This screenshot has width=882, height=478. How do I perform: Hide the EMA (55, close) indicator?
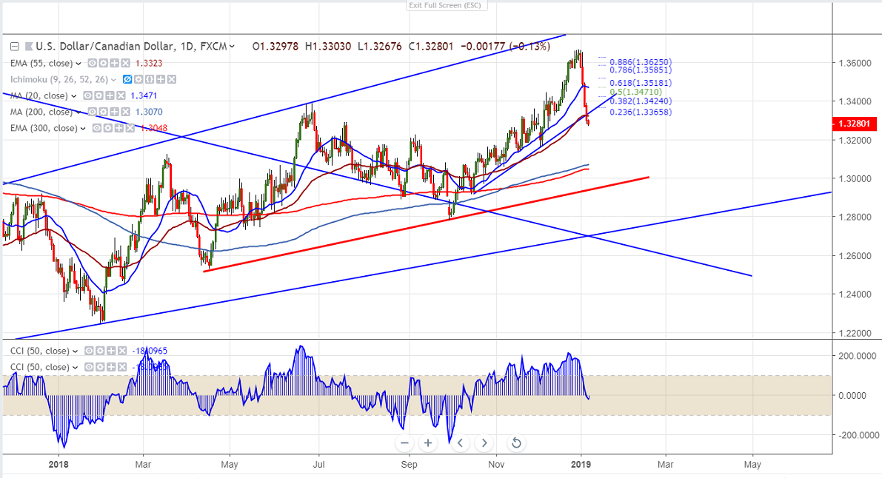point(93,63)
